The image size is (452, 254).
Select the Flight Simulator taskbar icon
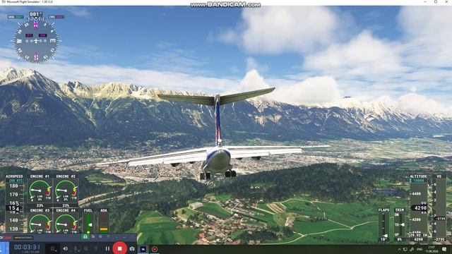pos(143,249)
